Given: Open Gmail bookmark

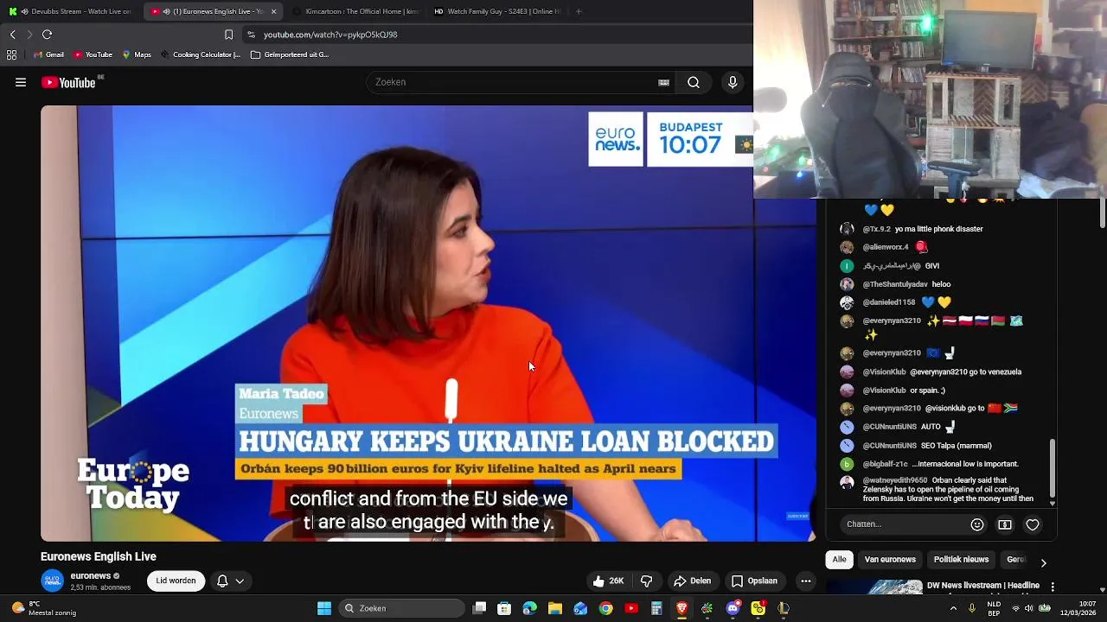Looking at the screenshot, I should 48,54.
